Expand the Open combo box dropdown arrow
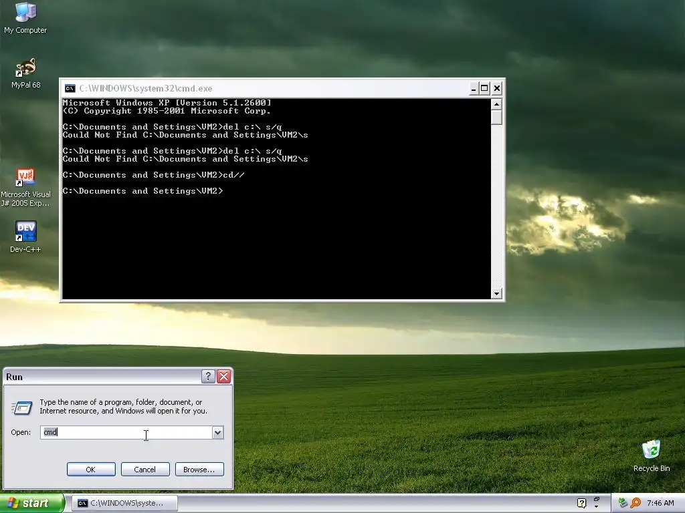 click(x=217, y=432)
